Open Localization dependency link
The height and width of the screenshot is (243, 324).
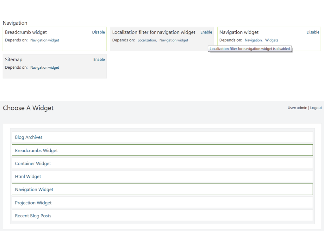tap(147, 40)
